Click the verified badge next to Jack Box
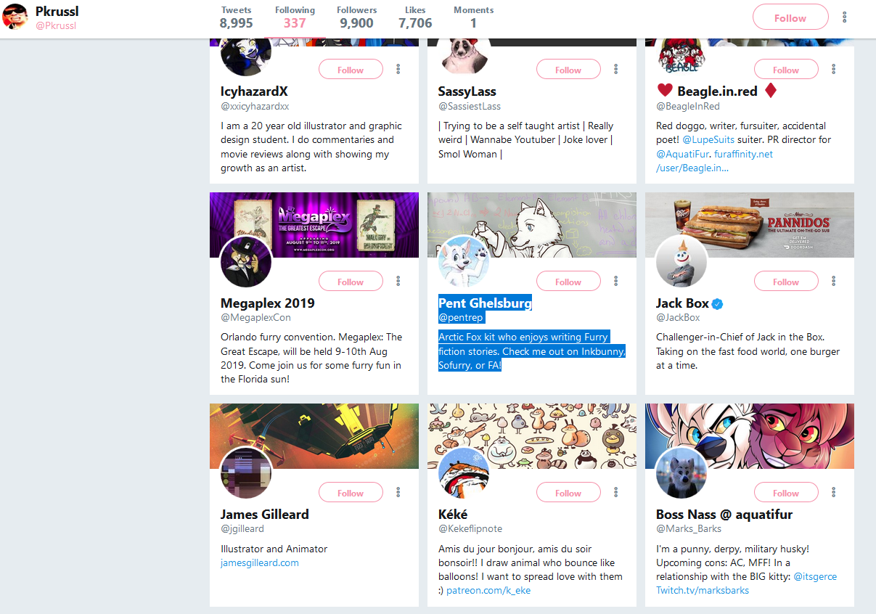Viewport: 876px width, 614px height. coord(717,303)
